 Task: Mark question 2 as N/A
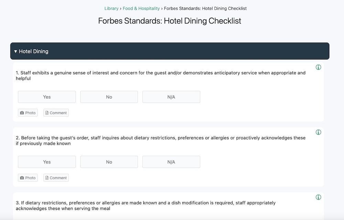click(x=171, y=162)
